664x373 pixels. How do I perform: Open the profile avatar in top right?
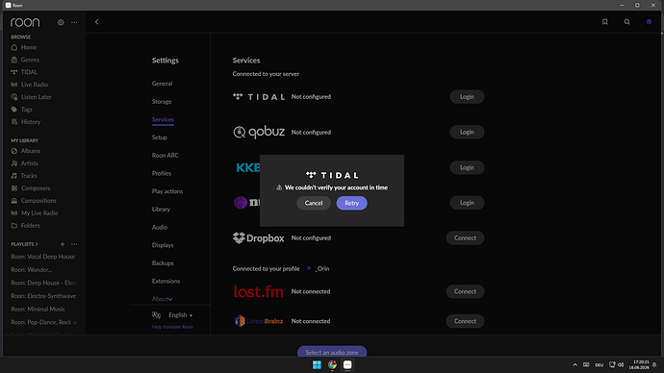point(649,22)
